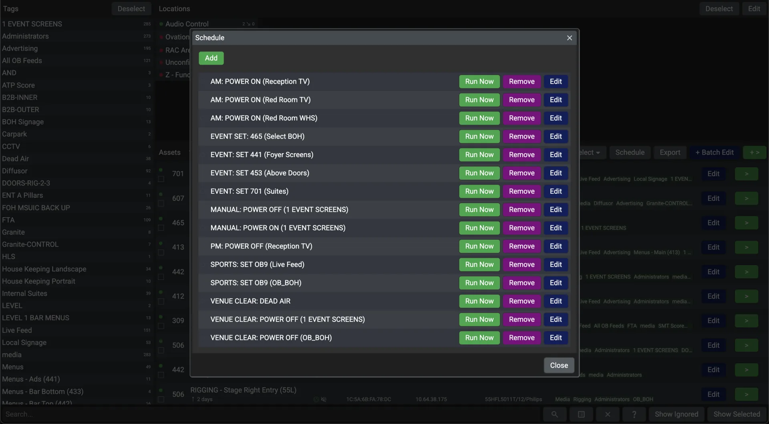Tick the checkbox beside asset 465
Image resolution: width=769 pixels, height=424 pixels.
pos(161,228)
